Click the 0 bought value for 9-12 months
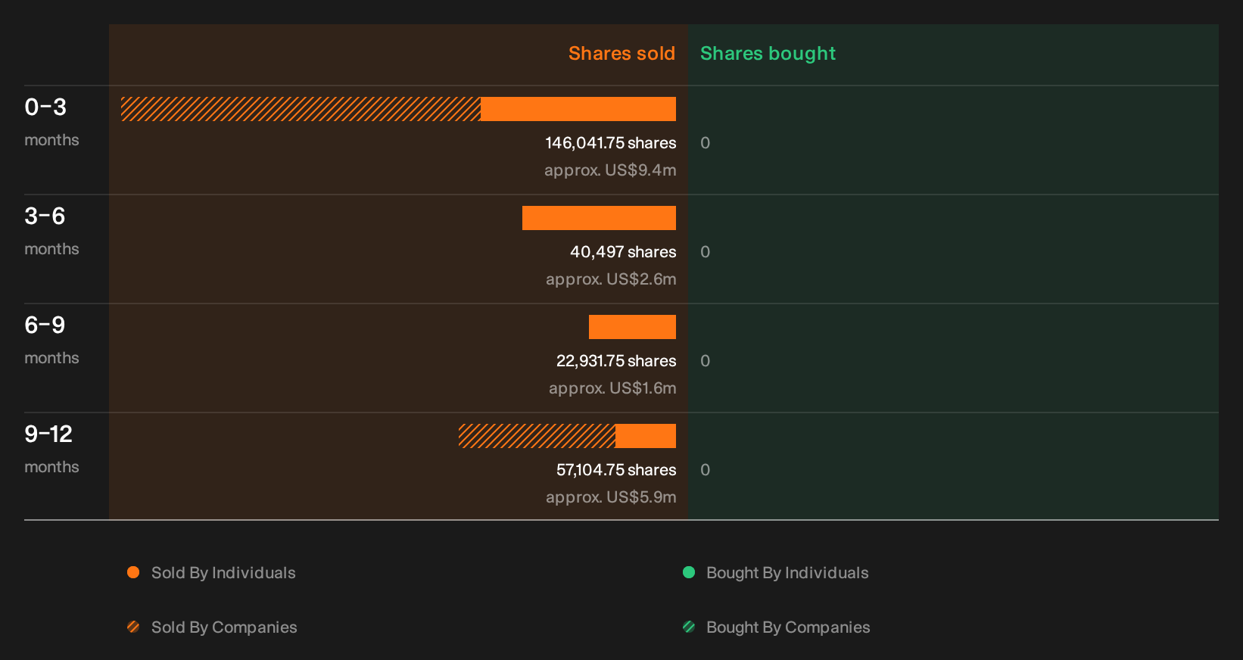1243x660 pixels. 706,470
